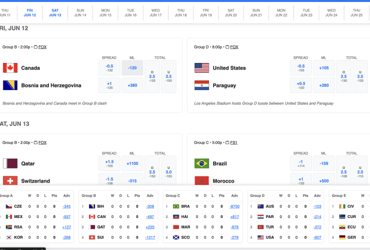This screenshot has width=370, height=250.
Task: Click SCO flag in Group C table
Action: [176, 237]
